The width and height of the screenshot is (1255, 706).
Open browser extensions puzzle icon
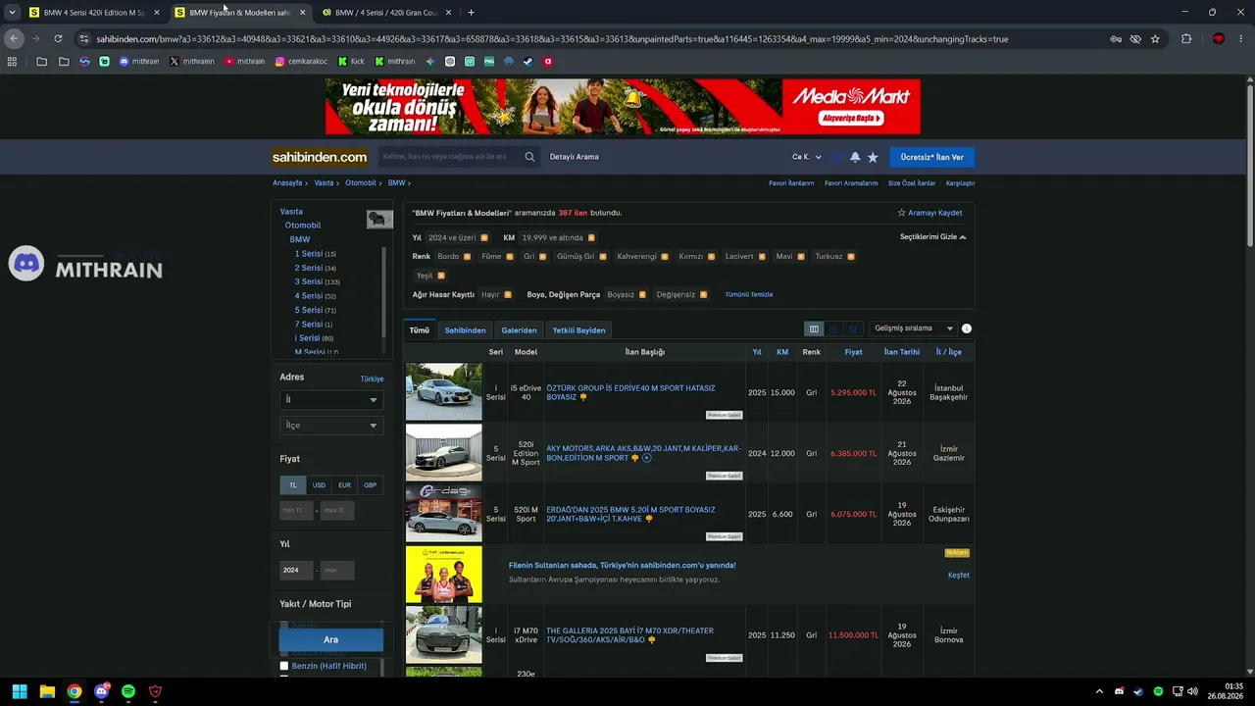pos(1186,39)
